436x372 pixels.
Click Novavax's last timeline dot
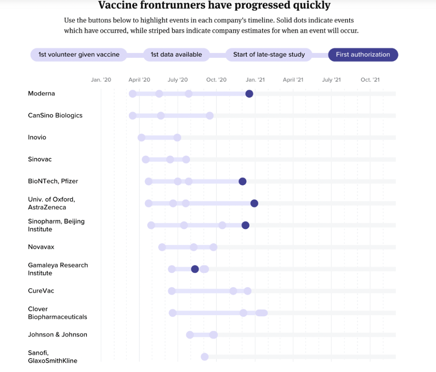pos(213,247)
